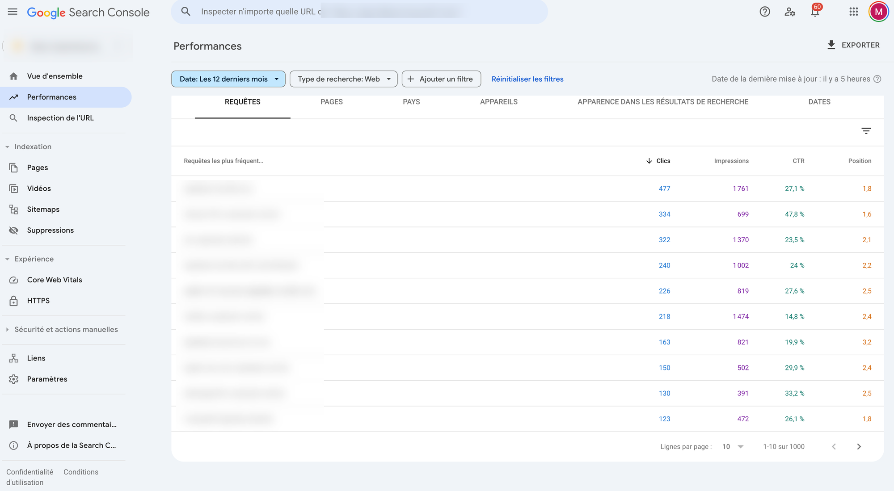Open the Sitemaps section

[43, 210]
